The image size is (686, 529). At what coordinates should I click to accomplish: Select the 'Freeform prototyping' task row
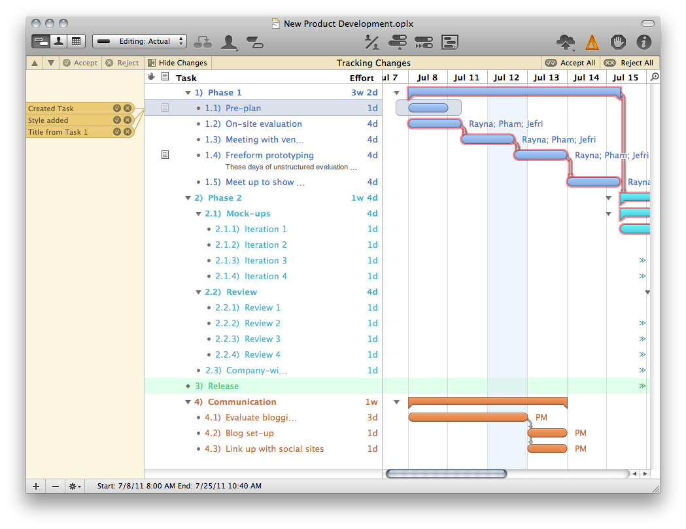click(269, 156)
